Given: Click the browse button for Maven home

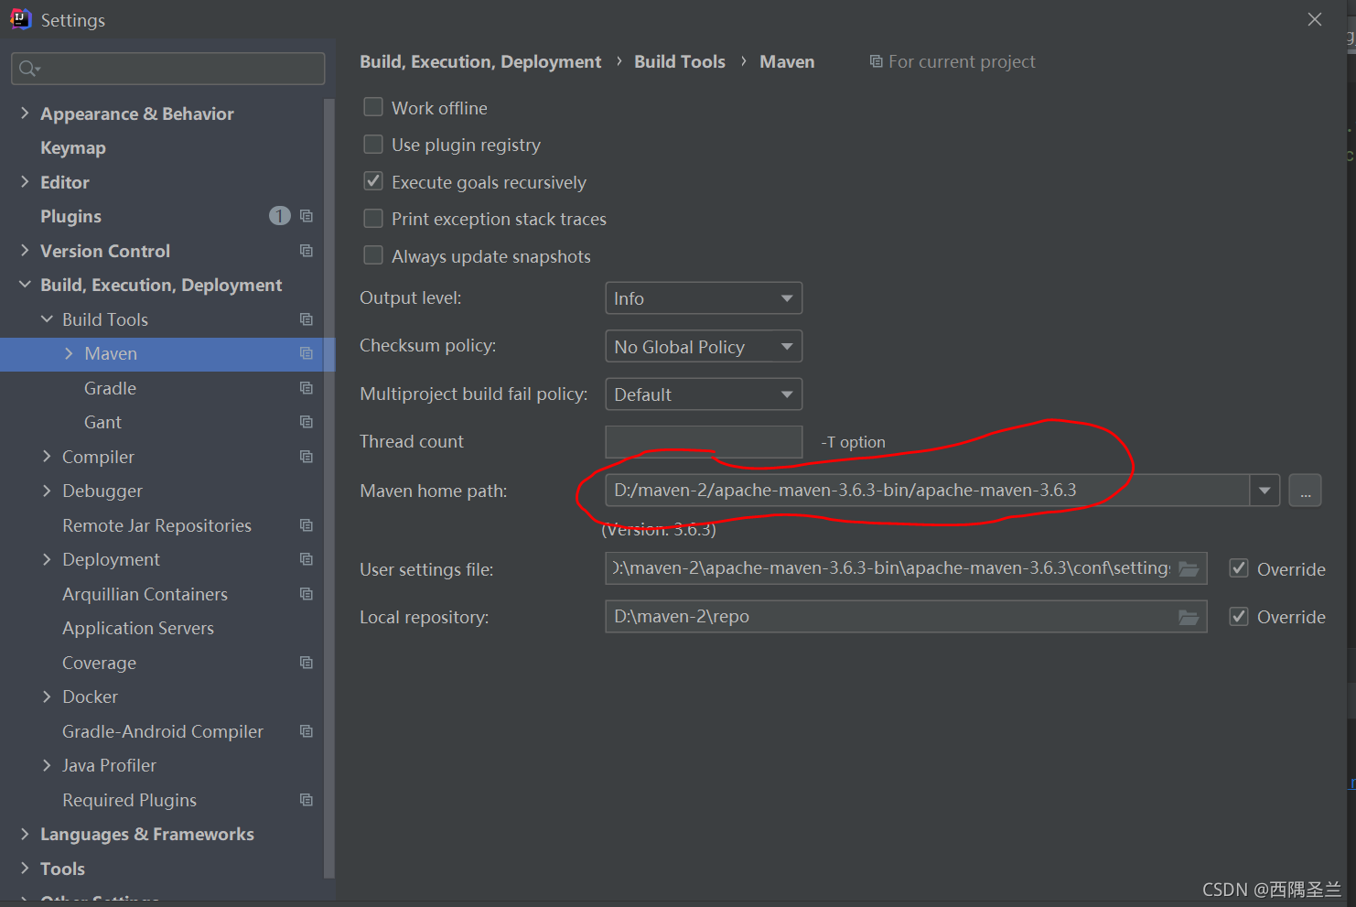Looking at the screenshot, I should pyautogui.click(x=1305, y=491).
